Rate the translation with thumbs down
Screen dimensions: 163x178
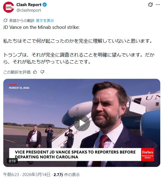(x=42, y=72)
